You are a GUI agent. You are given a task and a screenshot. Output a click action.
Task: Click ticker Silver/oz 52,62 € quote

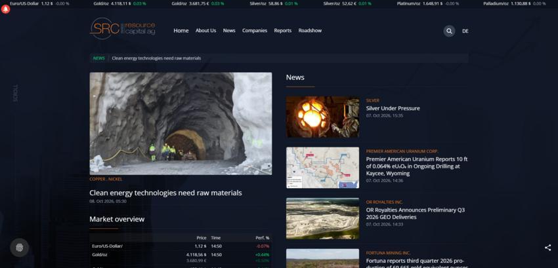pos(347,3)
